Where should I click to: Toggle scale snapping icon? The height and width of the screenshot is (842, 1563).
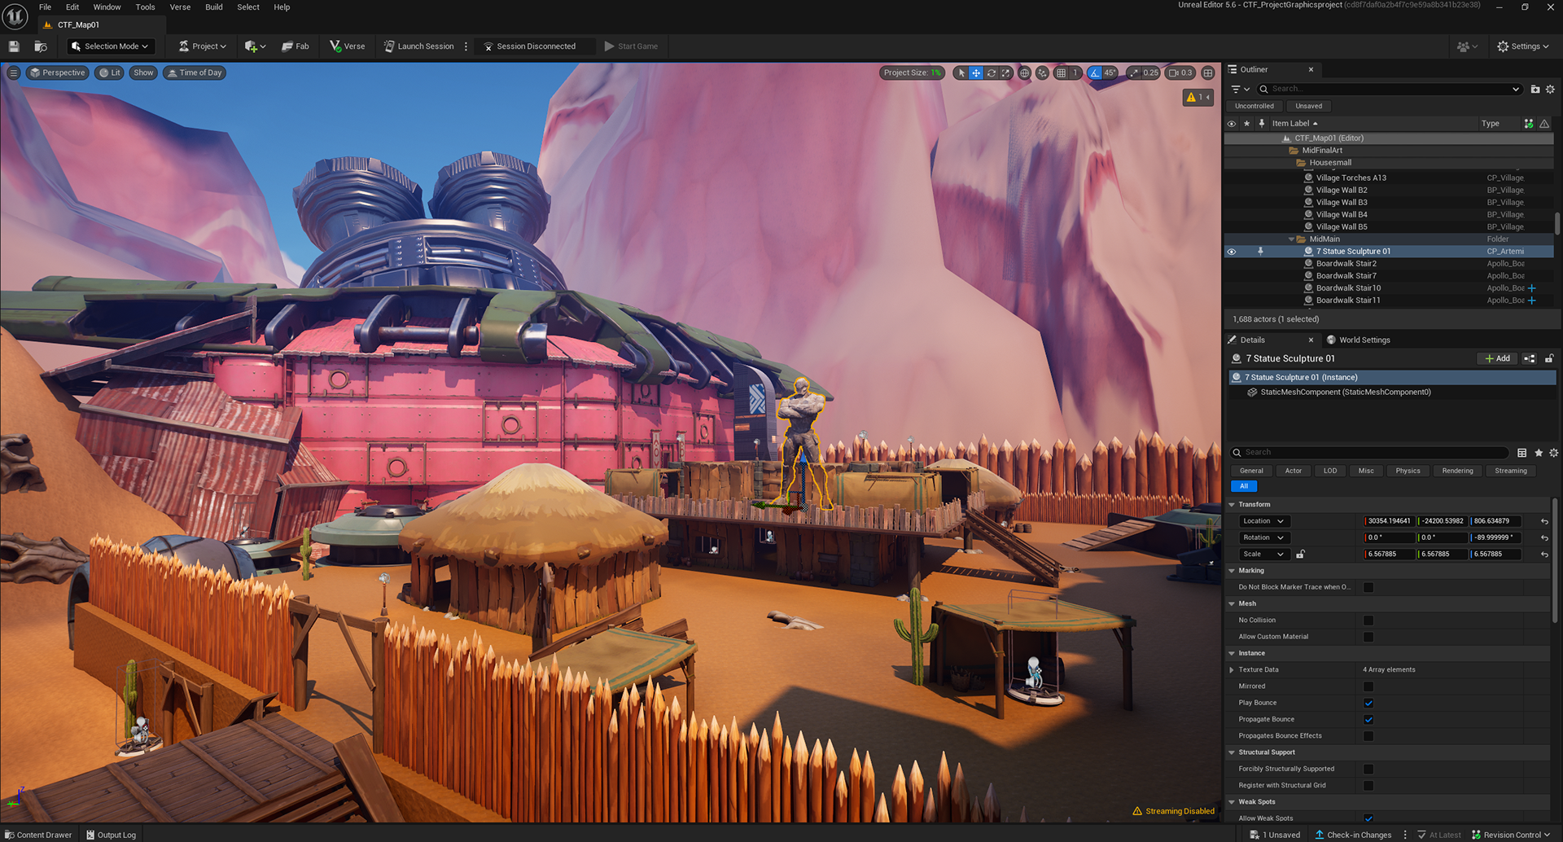[x=1134, y=73]
